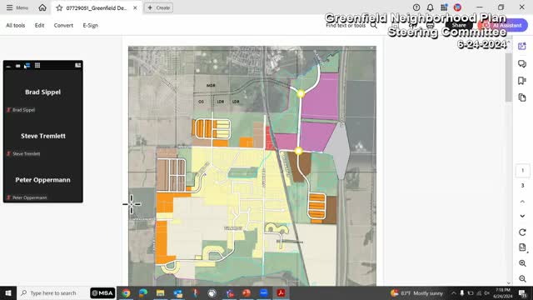Go to next page arrow
The width and height of the screenshot is (533, 300).
(x=522, y=216)
